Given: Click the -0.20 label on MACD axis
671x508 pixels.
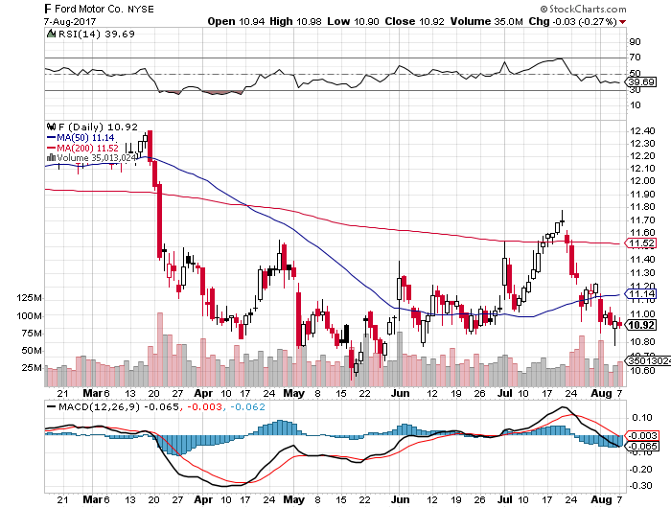Looking at the screenshot, I should click(x=639, y=470).
